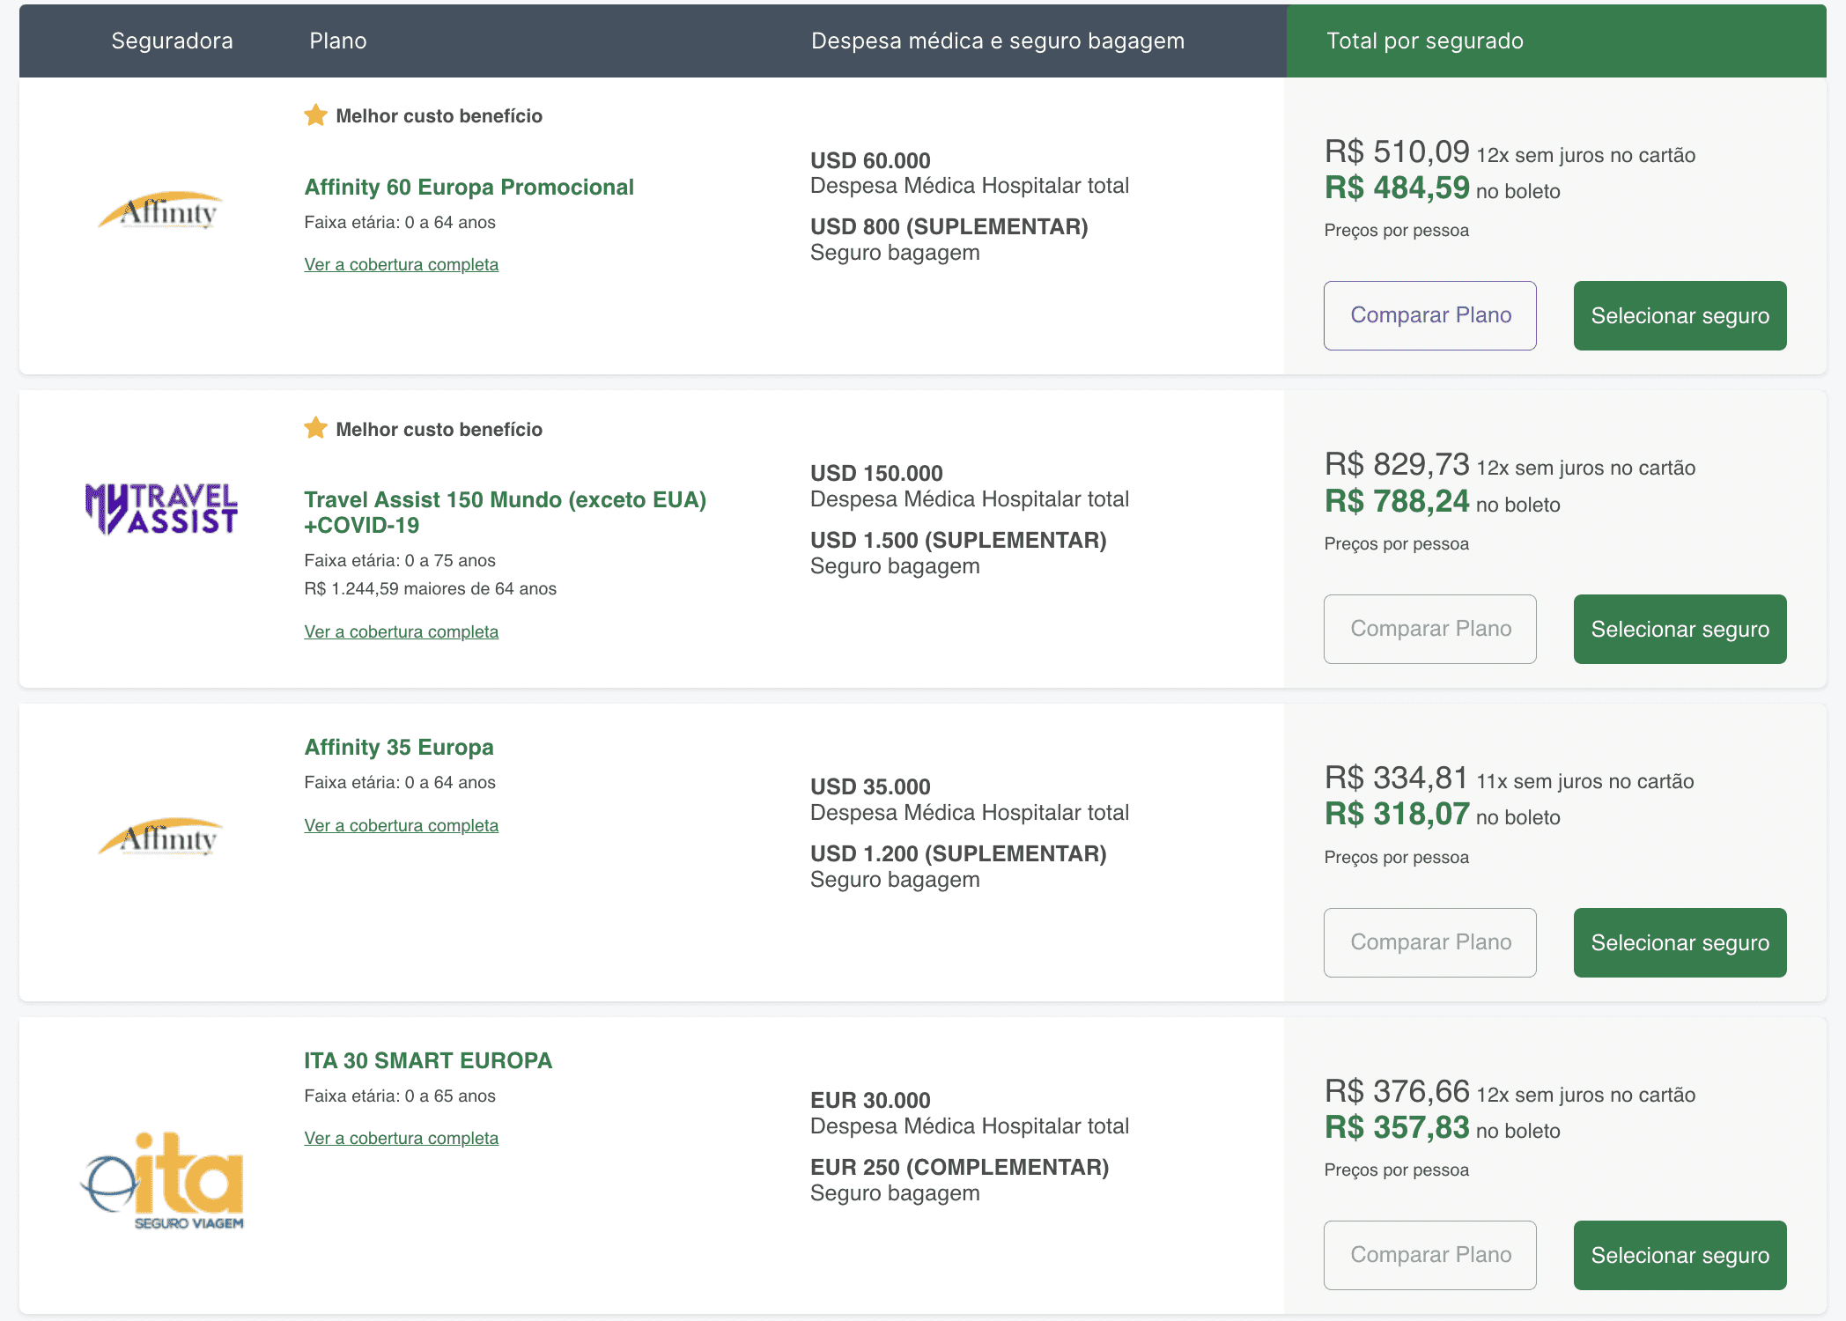Click the USD 60.000 medical coverage value
Viewport: 1846px width, 1321px height.
click(870, 160)
